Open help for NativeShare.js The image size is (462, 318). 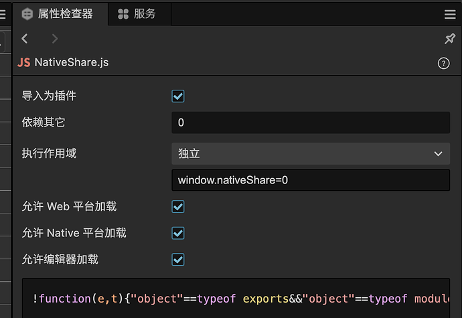point(443,63)
